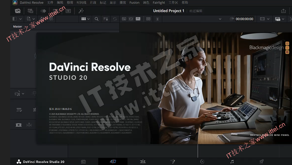292x165 pixels.
Task: Click the search magnifier icon
Action: point(96,19)
